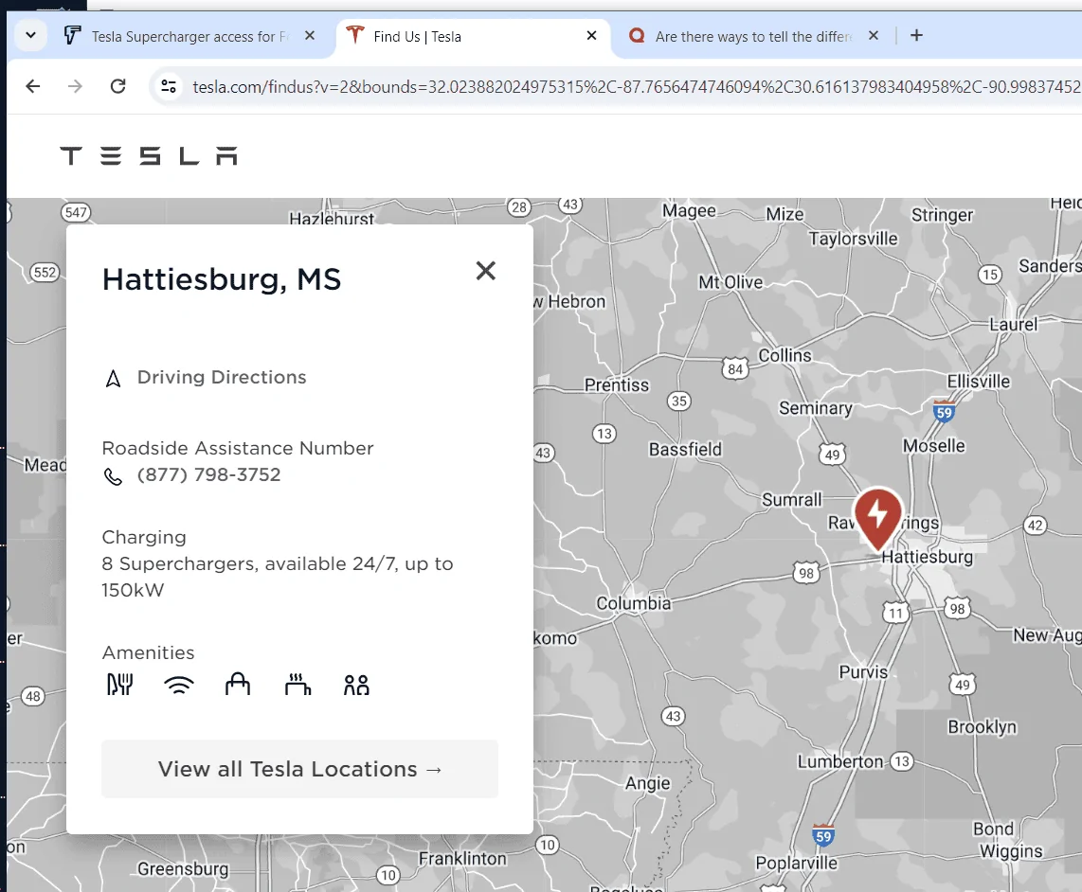Open the tab search dropdown arrow
The image size is (1082, 892).
(30, 35)
